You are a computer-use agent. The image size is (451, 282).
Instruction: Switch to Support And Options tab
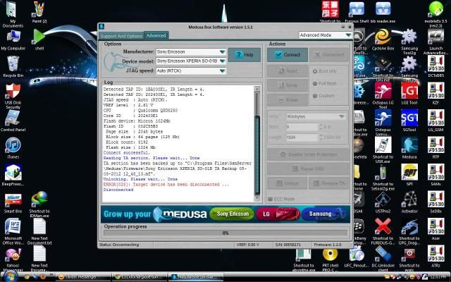[121, 36]
